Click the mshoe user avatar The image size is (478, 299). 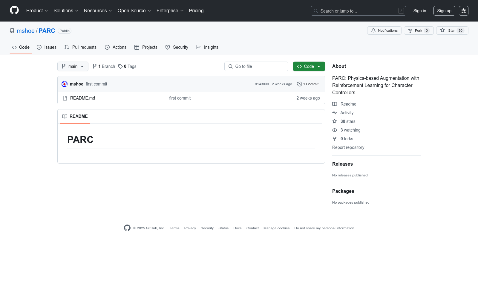tap(65, 84)
